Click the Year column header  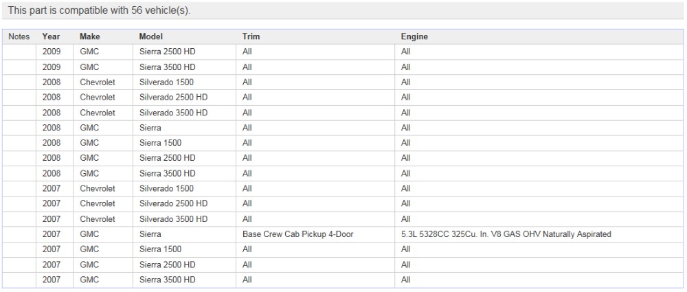click(x=51, y=36)
